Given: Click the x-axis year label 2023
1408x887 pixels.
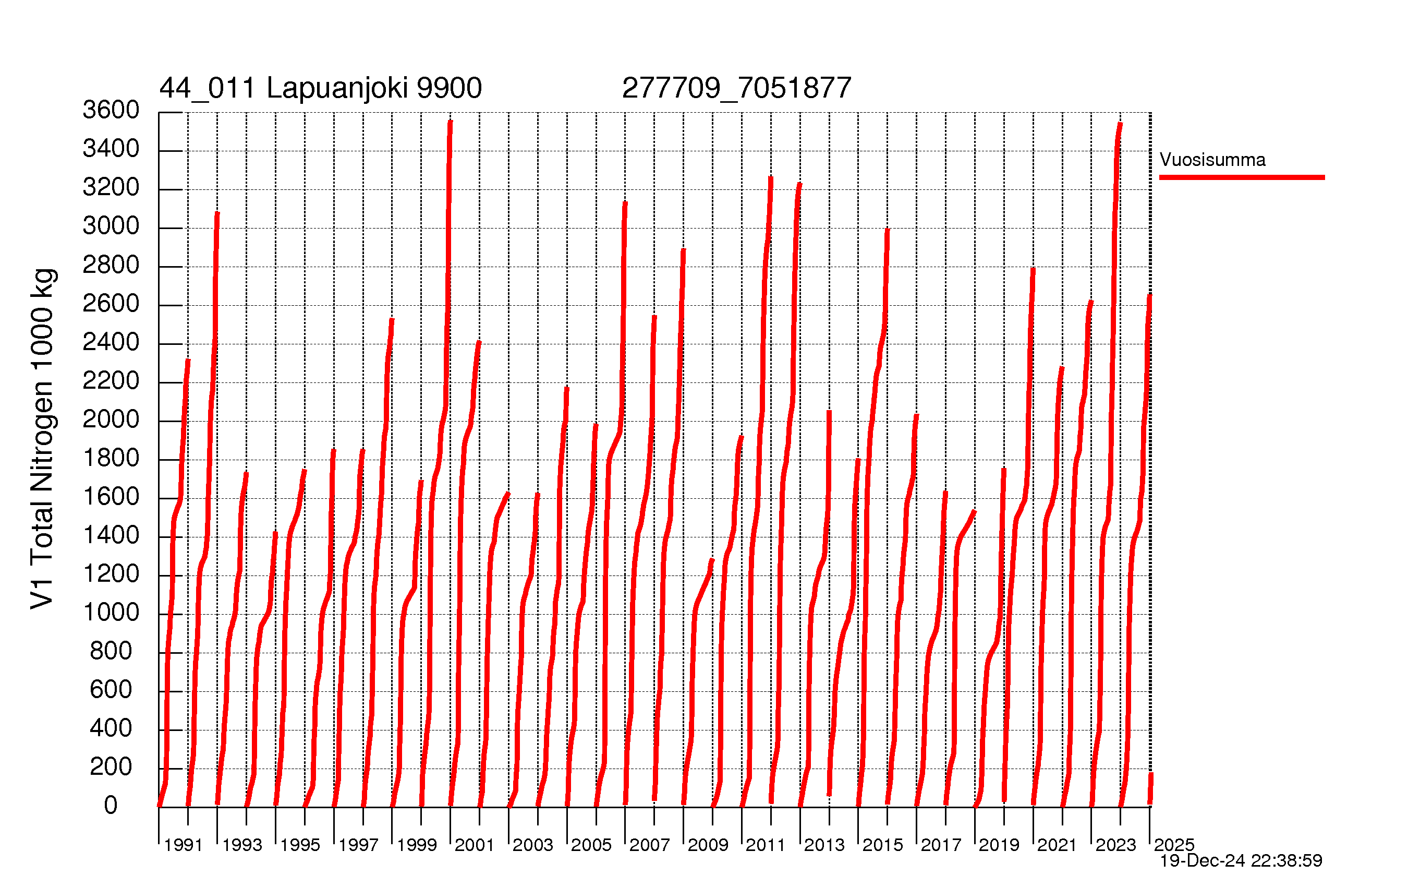Looking at the screenshot, I should click(1115, 845).
